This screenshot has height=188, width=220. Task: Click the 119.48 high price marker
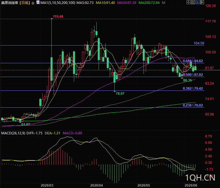click(58, 16)
